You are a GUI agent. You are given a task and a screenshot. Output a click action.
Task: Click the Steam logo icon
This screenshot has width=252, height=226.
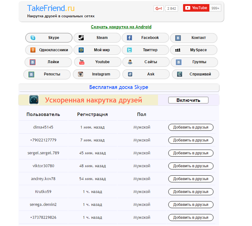click(81, 38)
